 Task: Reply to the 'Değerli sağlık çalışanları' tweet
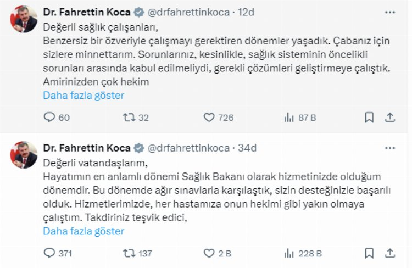49,118
